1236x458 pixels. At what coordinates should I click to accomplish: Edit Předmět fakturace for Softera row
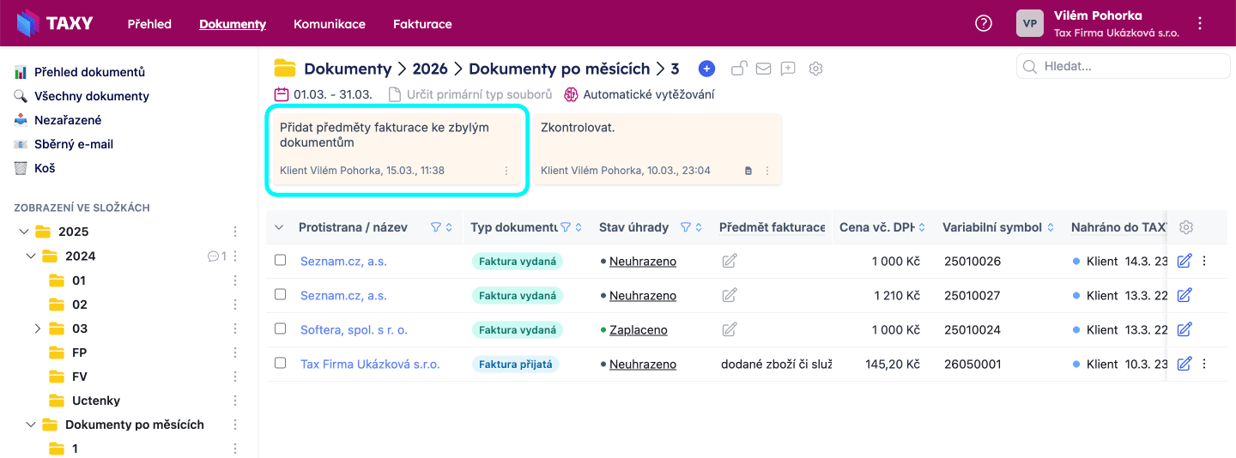(730, 329)
